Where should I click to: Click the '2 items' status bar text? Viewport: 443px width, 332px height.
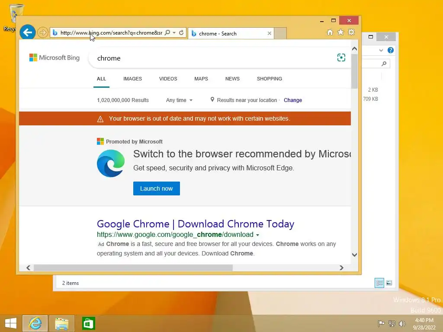coord(71,283)
